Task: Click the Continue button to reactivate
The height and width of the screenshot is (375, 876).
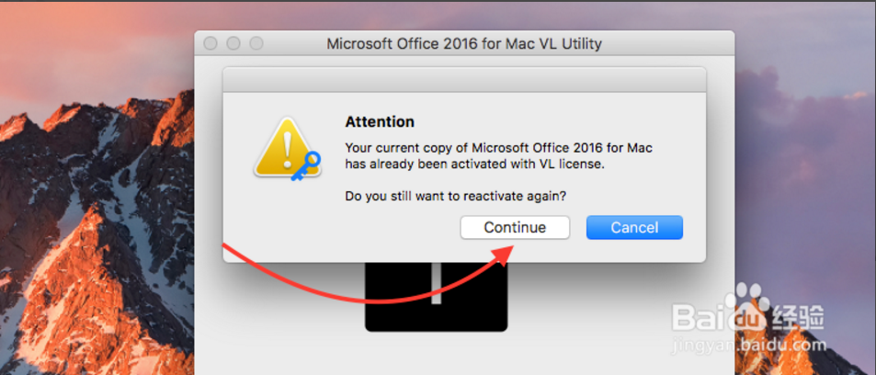Action: (x=515, y=227)
